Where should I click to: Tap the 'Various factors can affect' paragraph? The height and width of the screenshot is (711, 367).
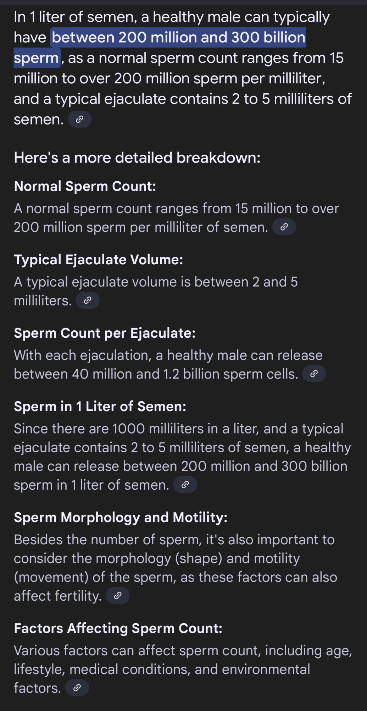[x=183, y=669]
